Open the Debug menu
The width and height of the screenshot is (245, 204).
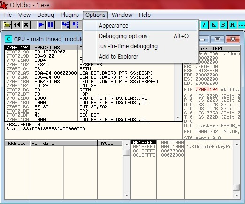46,15
